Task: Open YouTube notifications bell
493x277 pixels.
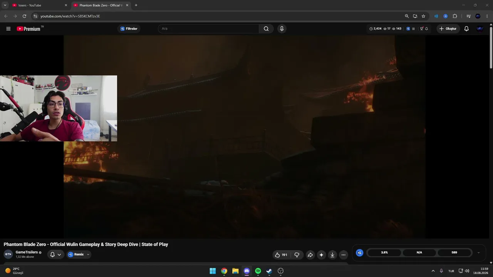Action: coord(466,29)
